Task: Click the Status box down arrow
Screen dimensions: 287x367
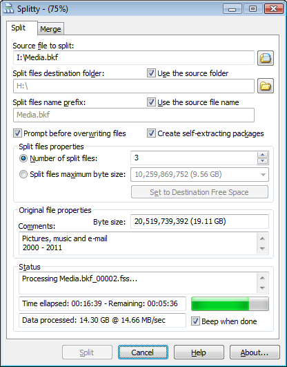Action: [x=262, y=288]
